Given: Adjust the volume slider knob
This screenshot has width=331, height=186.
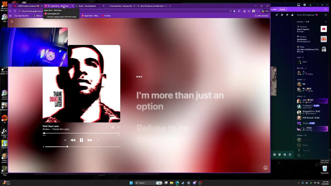Looking at the screenshot, I should pos(67,147).
